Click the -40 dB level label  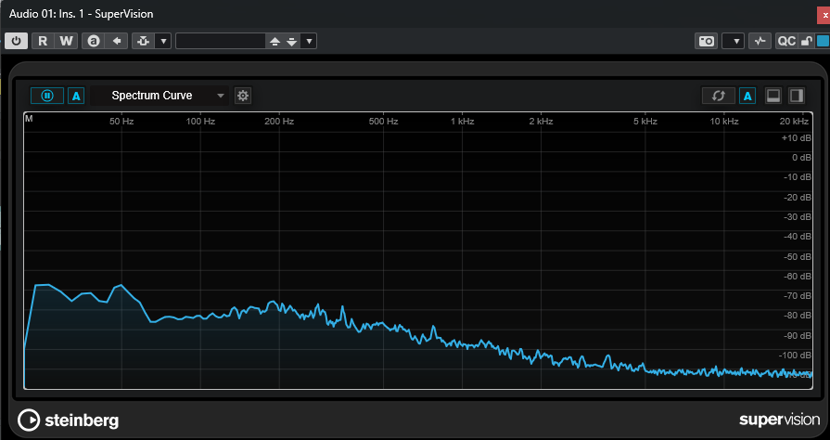798,237
